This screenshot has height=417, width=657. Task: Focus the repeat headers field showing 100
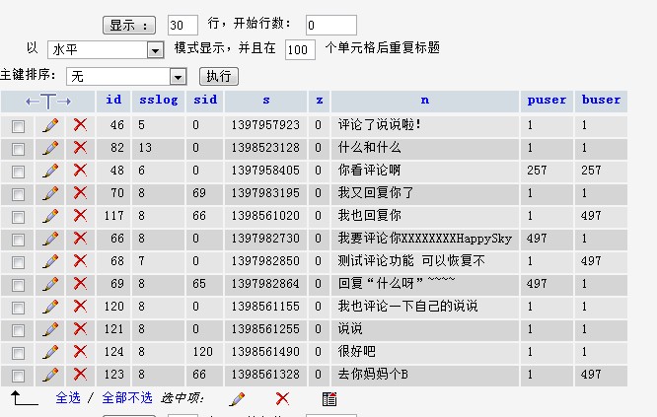click(x=300, y=50)
